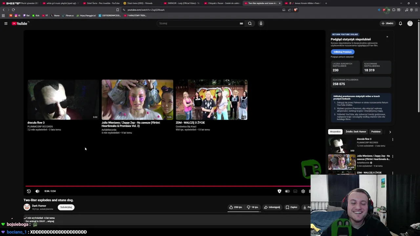420x236 pixels.
Task: Click the Brave Shields lion icon
Action: [x=295, y=10]
